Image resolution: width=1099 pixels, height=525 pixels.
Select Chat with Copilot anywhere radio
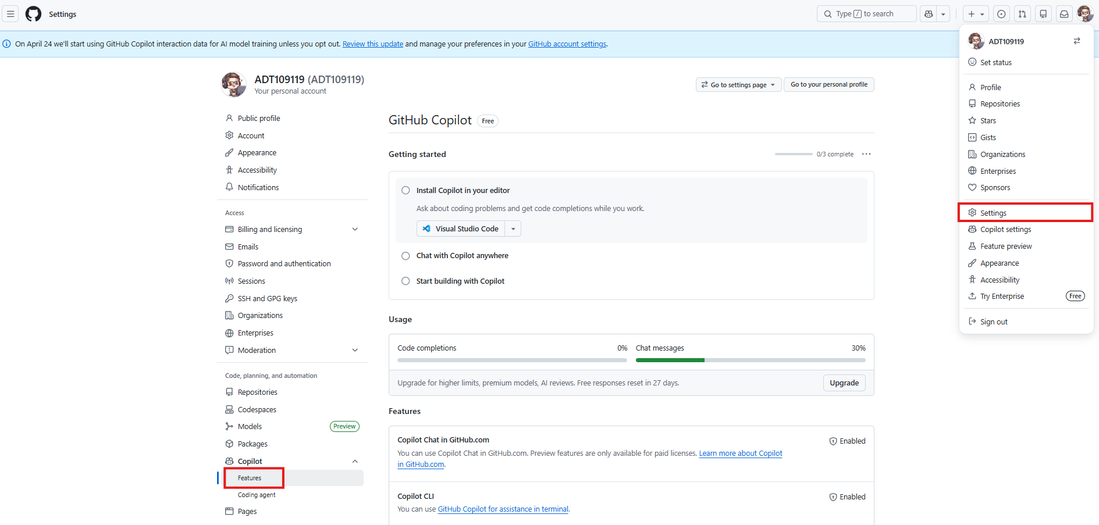coord(406,256)
